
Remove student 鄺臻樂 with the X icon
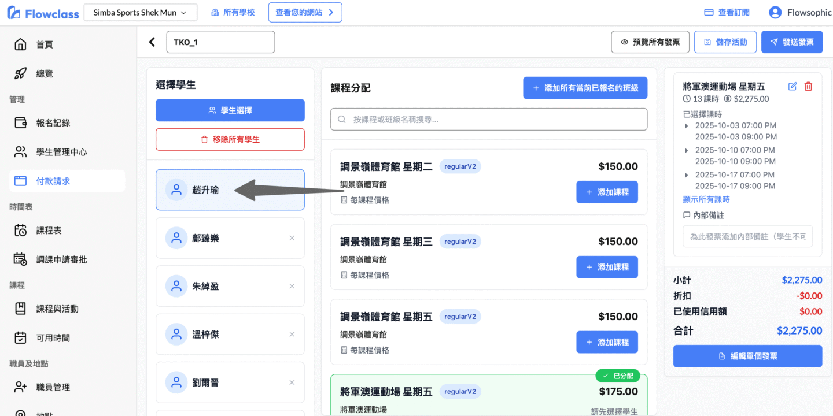(x=292, y=238)
